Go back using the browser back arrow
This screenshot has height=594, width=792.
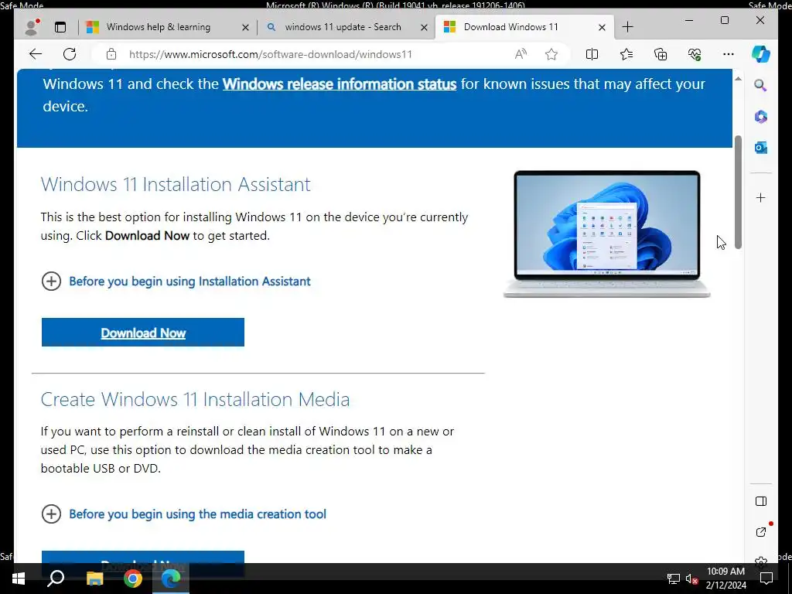coord(36,54)
